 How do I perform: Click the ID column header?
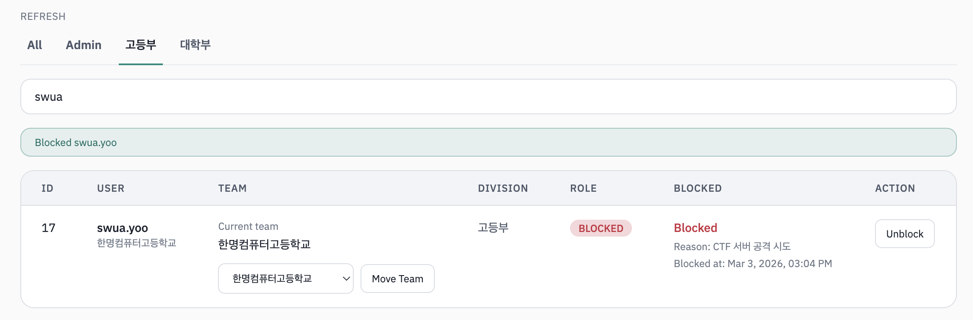(x=47, y=188)
